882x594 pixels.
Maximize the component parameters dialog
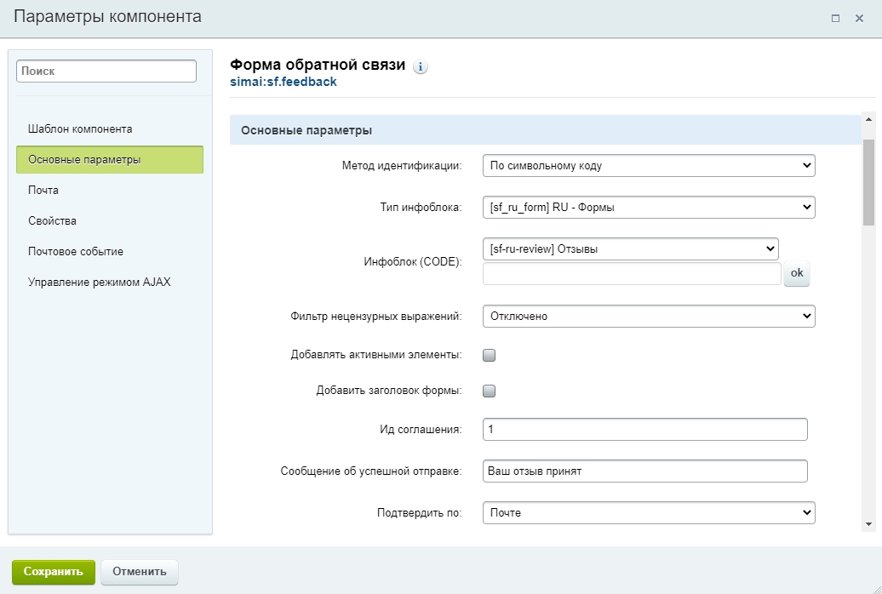(x=835, y=18)
